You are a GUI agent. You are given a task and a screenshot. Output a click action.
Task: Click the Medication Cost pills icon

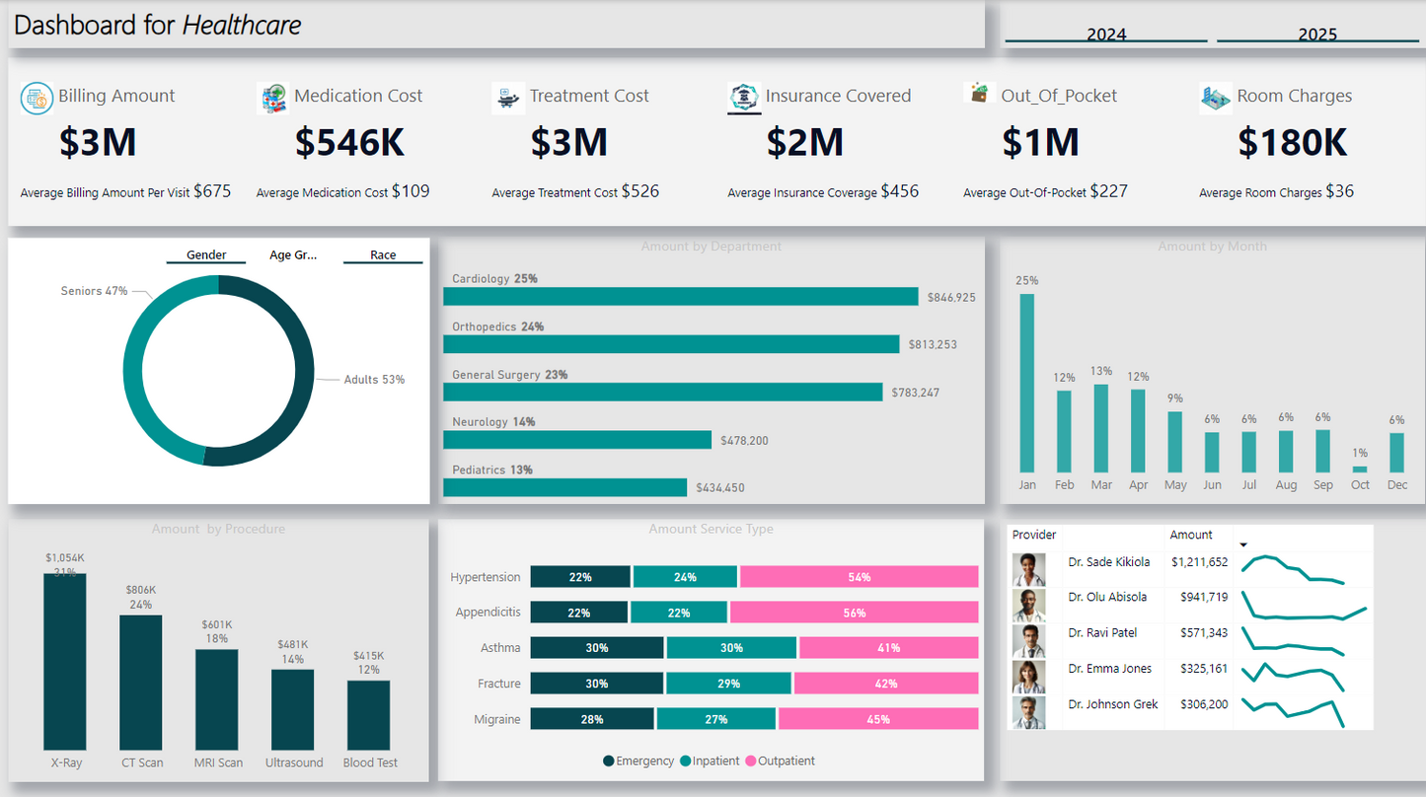272,99
